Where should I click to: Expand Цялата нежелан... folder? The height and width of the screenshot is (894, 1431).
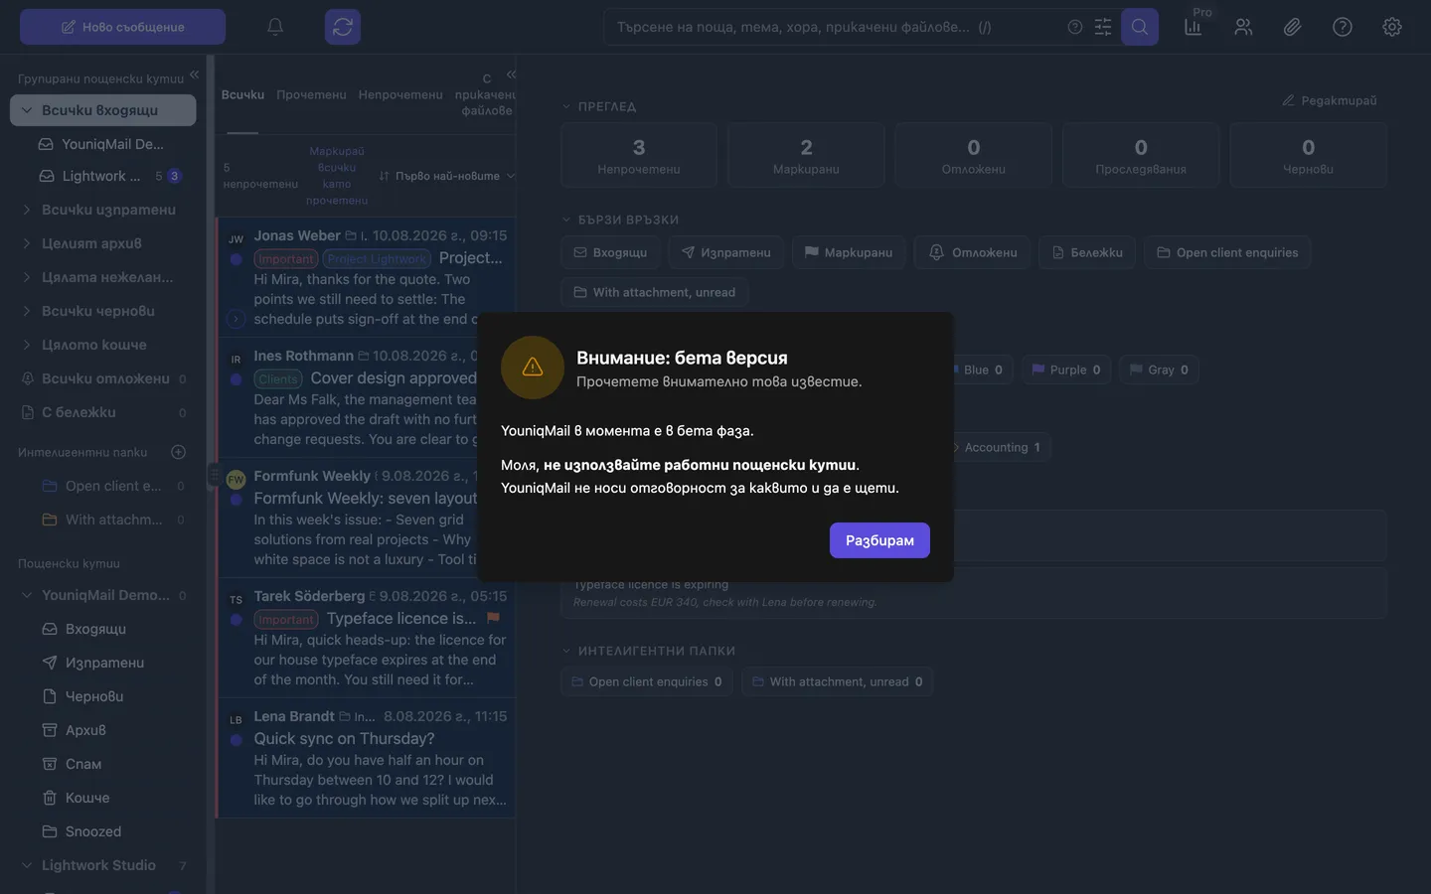(27, 277)
